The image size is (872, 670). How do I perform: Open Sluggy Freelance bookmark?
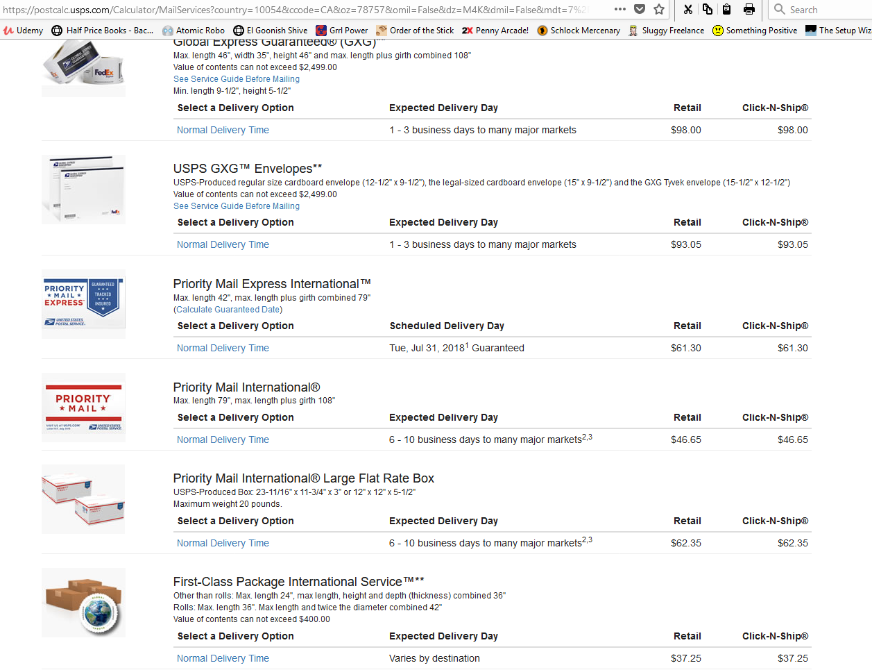pos(666,31)
